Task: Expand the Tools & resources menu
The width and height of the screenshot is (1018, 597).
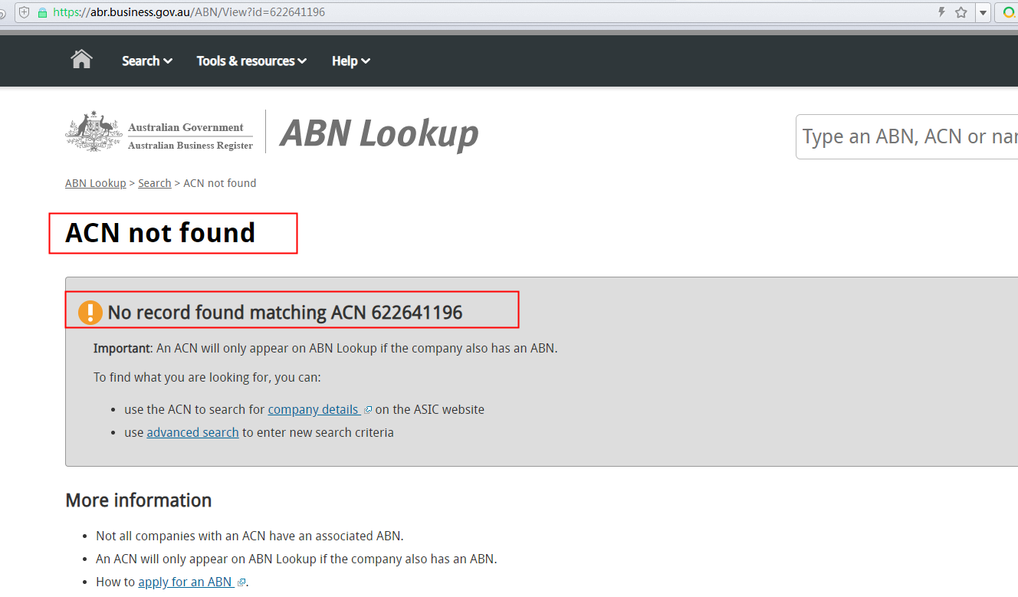Action: click(x=251, y=61)
